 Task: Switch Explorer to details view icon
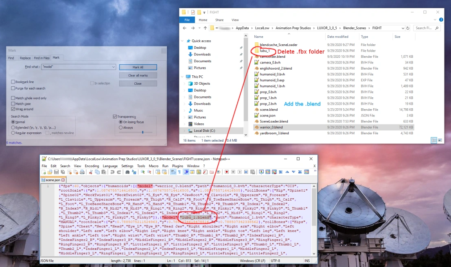coord(434,140)
